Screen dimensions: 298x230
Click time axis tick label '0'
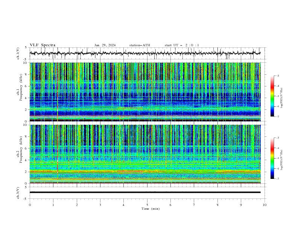30,205
